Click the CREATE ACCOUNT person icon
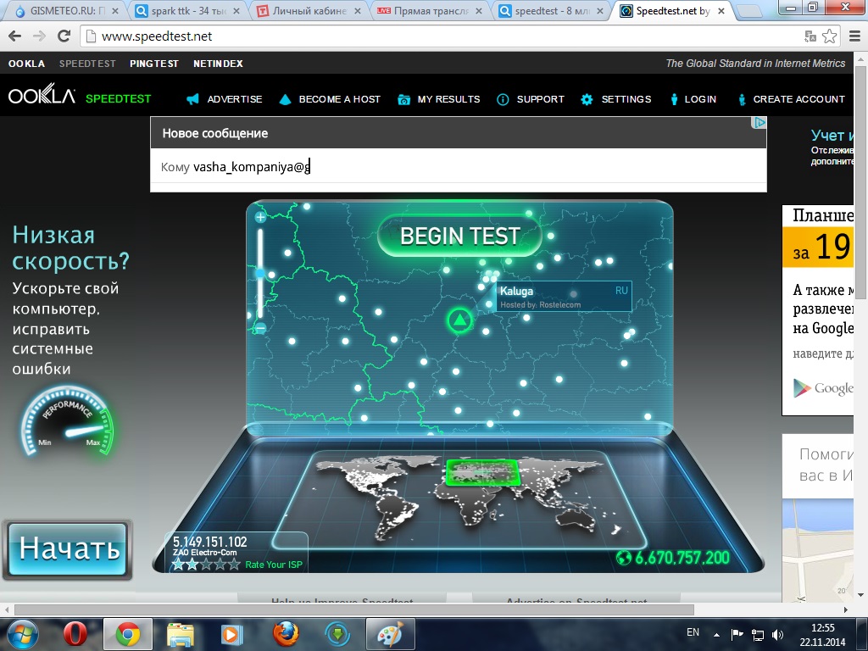Viewport: 868px width, 651px height. click(x=742, y=100)
